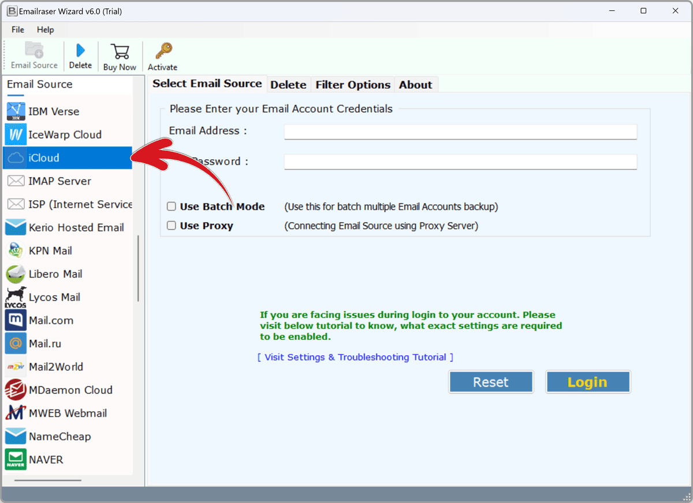
Task: Select the KPN Mail icon
Action: point(16,250)
